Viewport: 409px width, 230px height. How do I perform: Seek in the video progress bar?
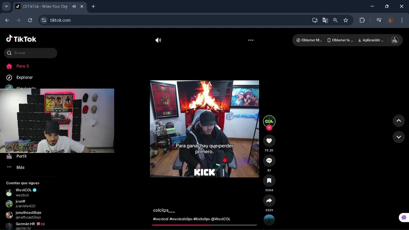point(204,225)
